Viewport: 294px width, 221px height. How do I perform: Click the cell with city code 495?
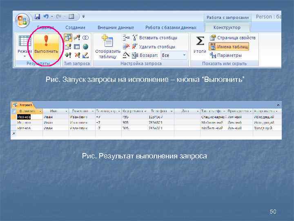pyautogui.click(x=135, y=117)
